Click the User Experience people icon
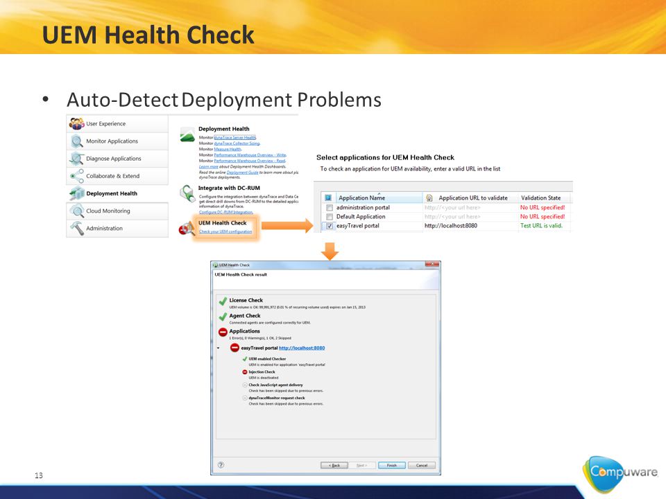The width and height of the screenshot is (666, 499). click(x=76, y=123)
